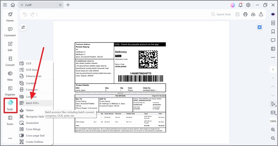278x146 pixels.
Task: Open Home in left sidebar
Action: pos(10,17)
